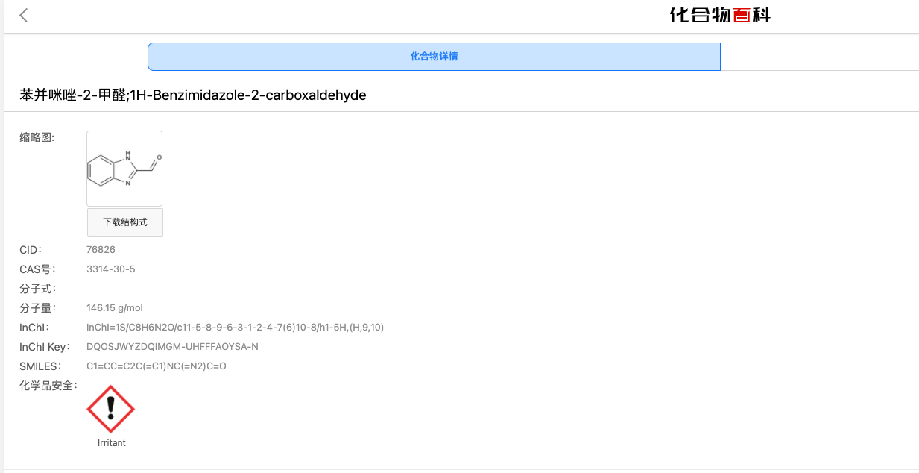Click the SMILES string C1=CC=C2C(=C1)NC(=N2)C=O
This screenshot has height=473, width=919.
[157, 366]
